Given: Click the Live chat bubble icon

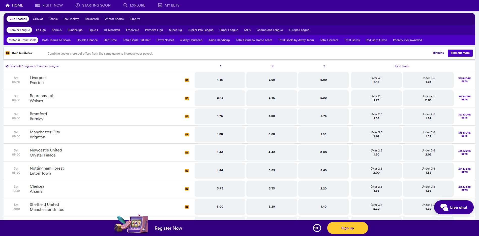Looking at the screenshot, I should coord(444,207).
